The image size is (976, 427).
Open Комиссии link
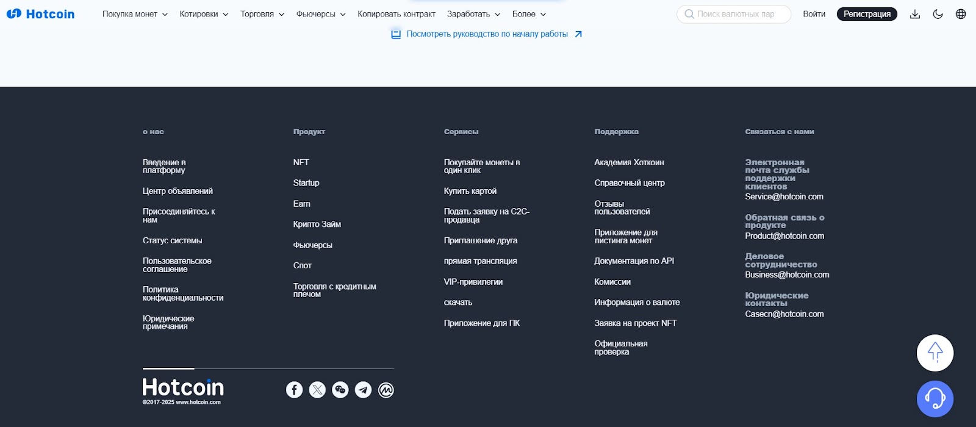(x=612, y=282)
